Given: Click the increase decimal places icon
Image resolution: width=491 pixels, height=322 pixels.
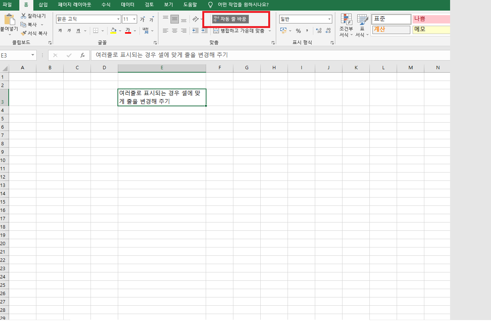Looking at the screenshot, I should pos(319,31).
